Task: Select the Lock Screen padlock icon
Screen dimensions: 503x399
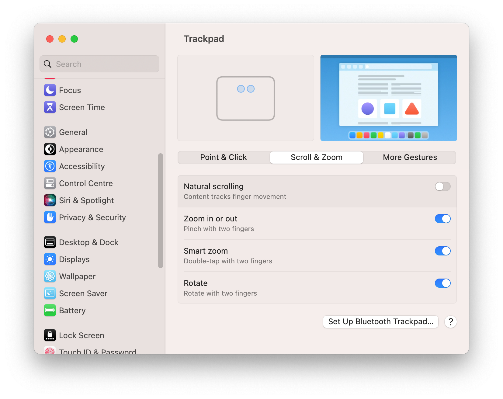Action: click(50, 335)
